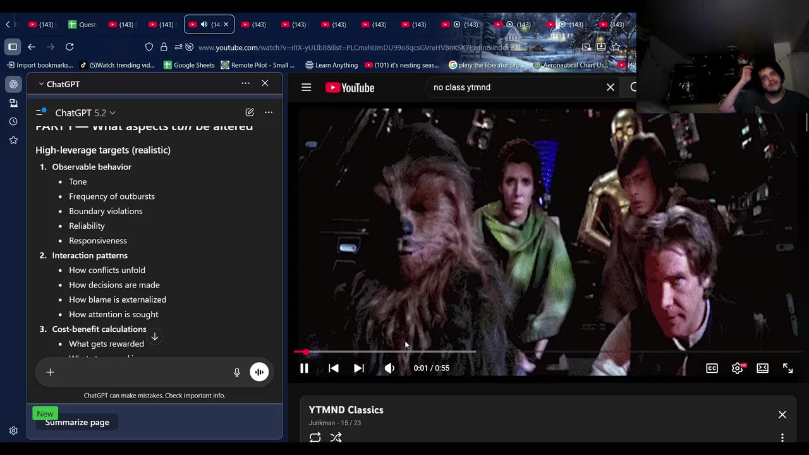
Task: Click the tracking protection shield icon
Action: pyautogui.click(x=149, y=47)
